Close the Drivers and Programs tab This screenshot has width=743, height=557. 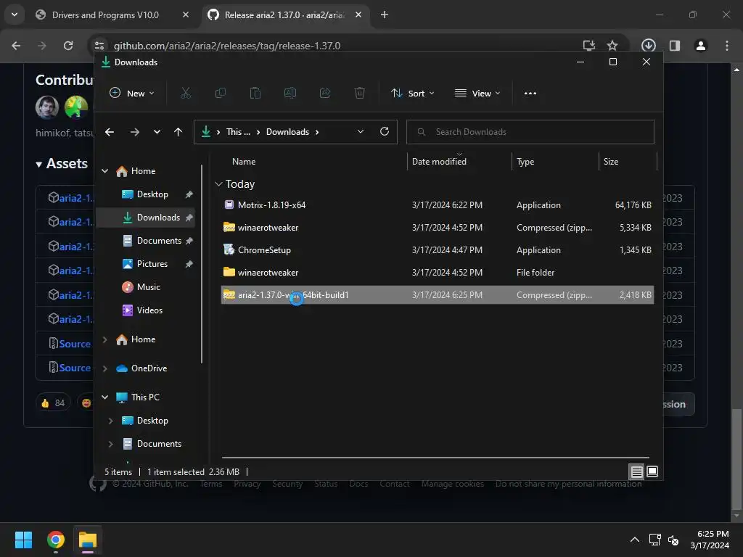[x=186, y=15]
